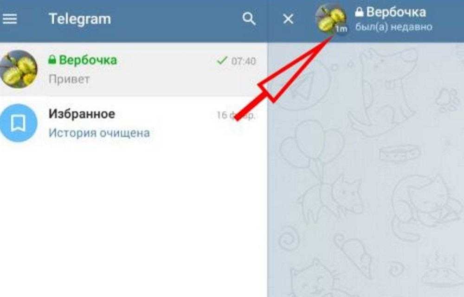The height and width of the screenshot is (297, 464).
Task: Open the hamburger navigation menu
Action: [10, 19]
